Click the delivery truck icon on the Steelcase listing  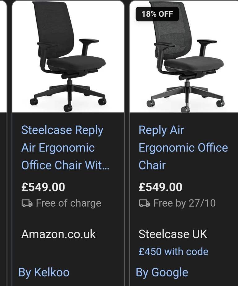(143, 203)
